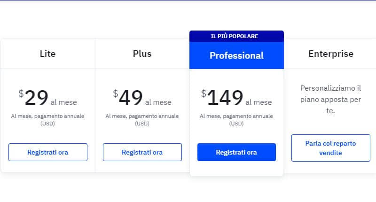Click the IL PIÙ POPOLARE badge
The width and height of the screenshot is (376, 202).
click(x=236, y=36)
